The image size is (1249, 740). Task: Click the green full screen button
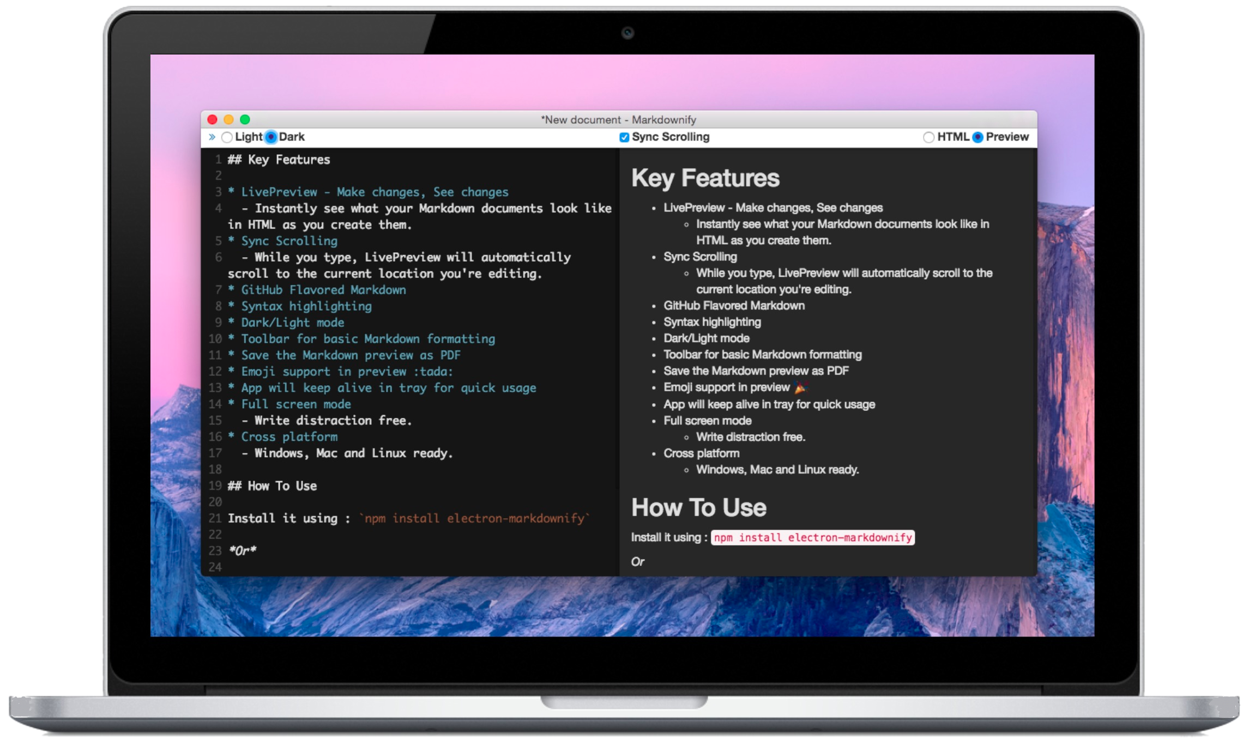tap(245, 119)
